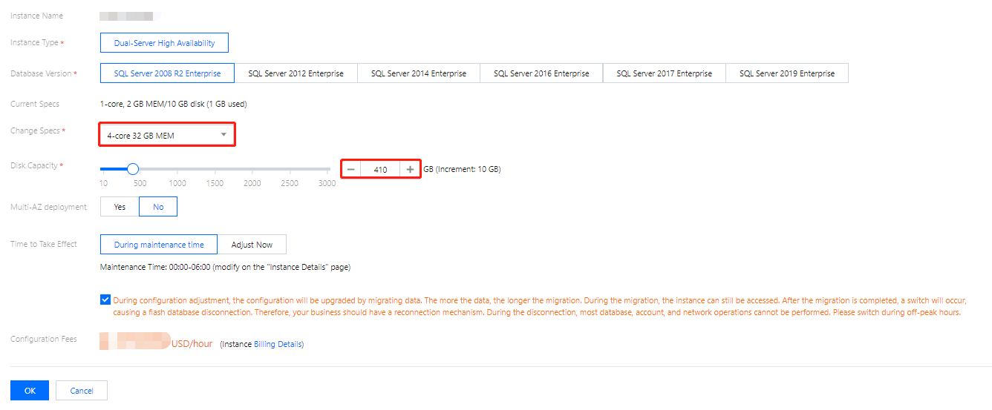Viewport: 992px width, 410px height.
Task: Click the disk capacity slider at 2000 mark
Action: pos(252,169)
